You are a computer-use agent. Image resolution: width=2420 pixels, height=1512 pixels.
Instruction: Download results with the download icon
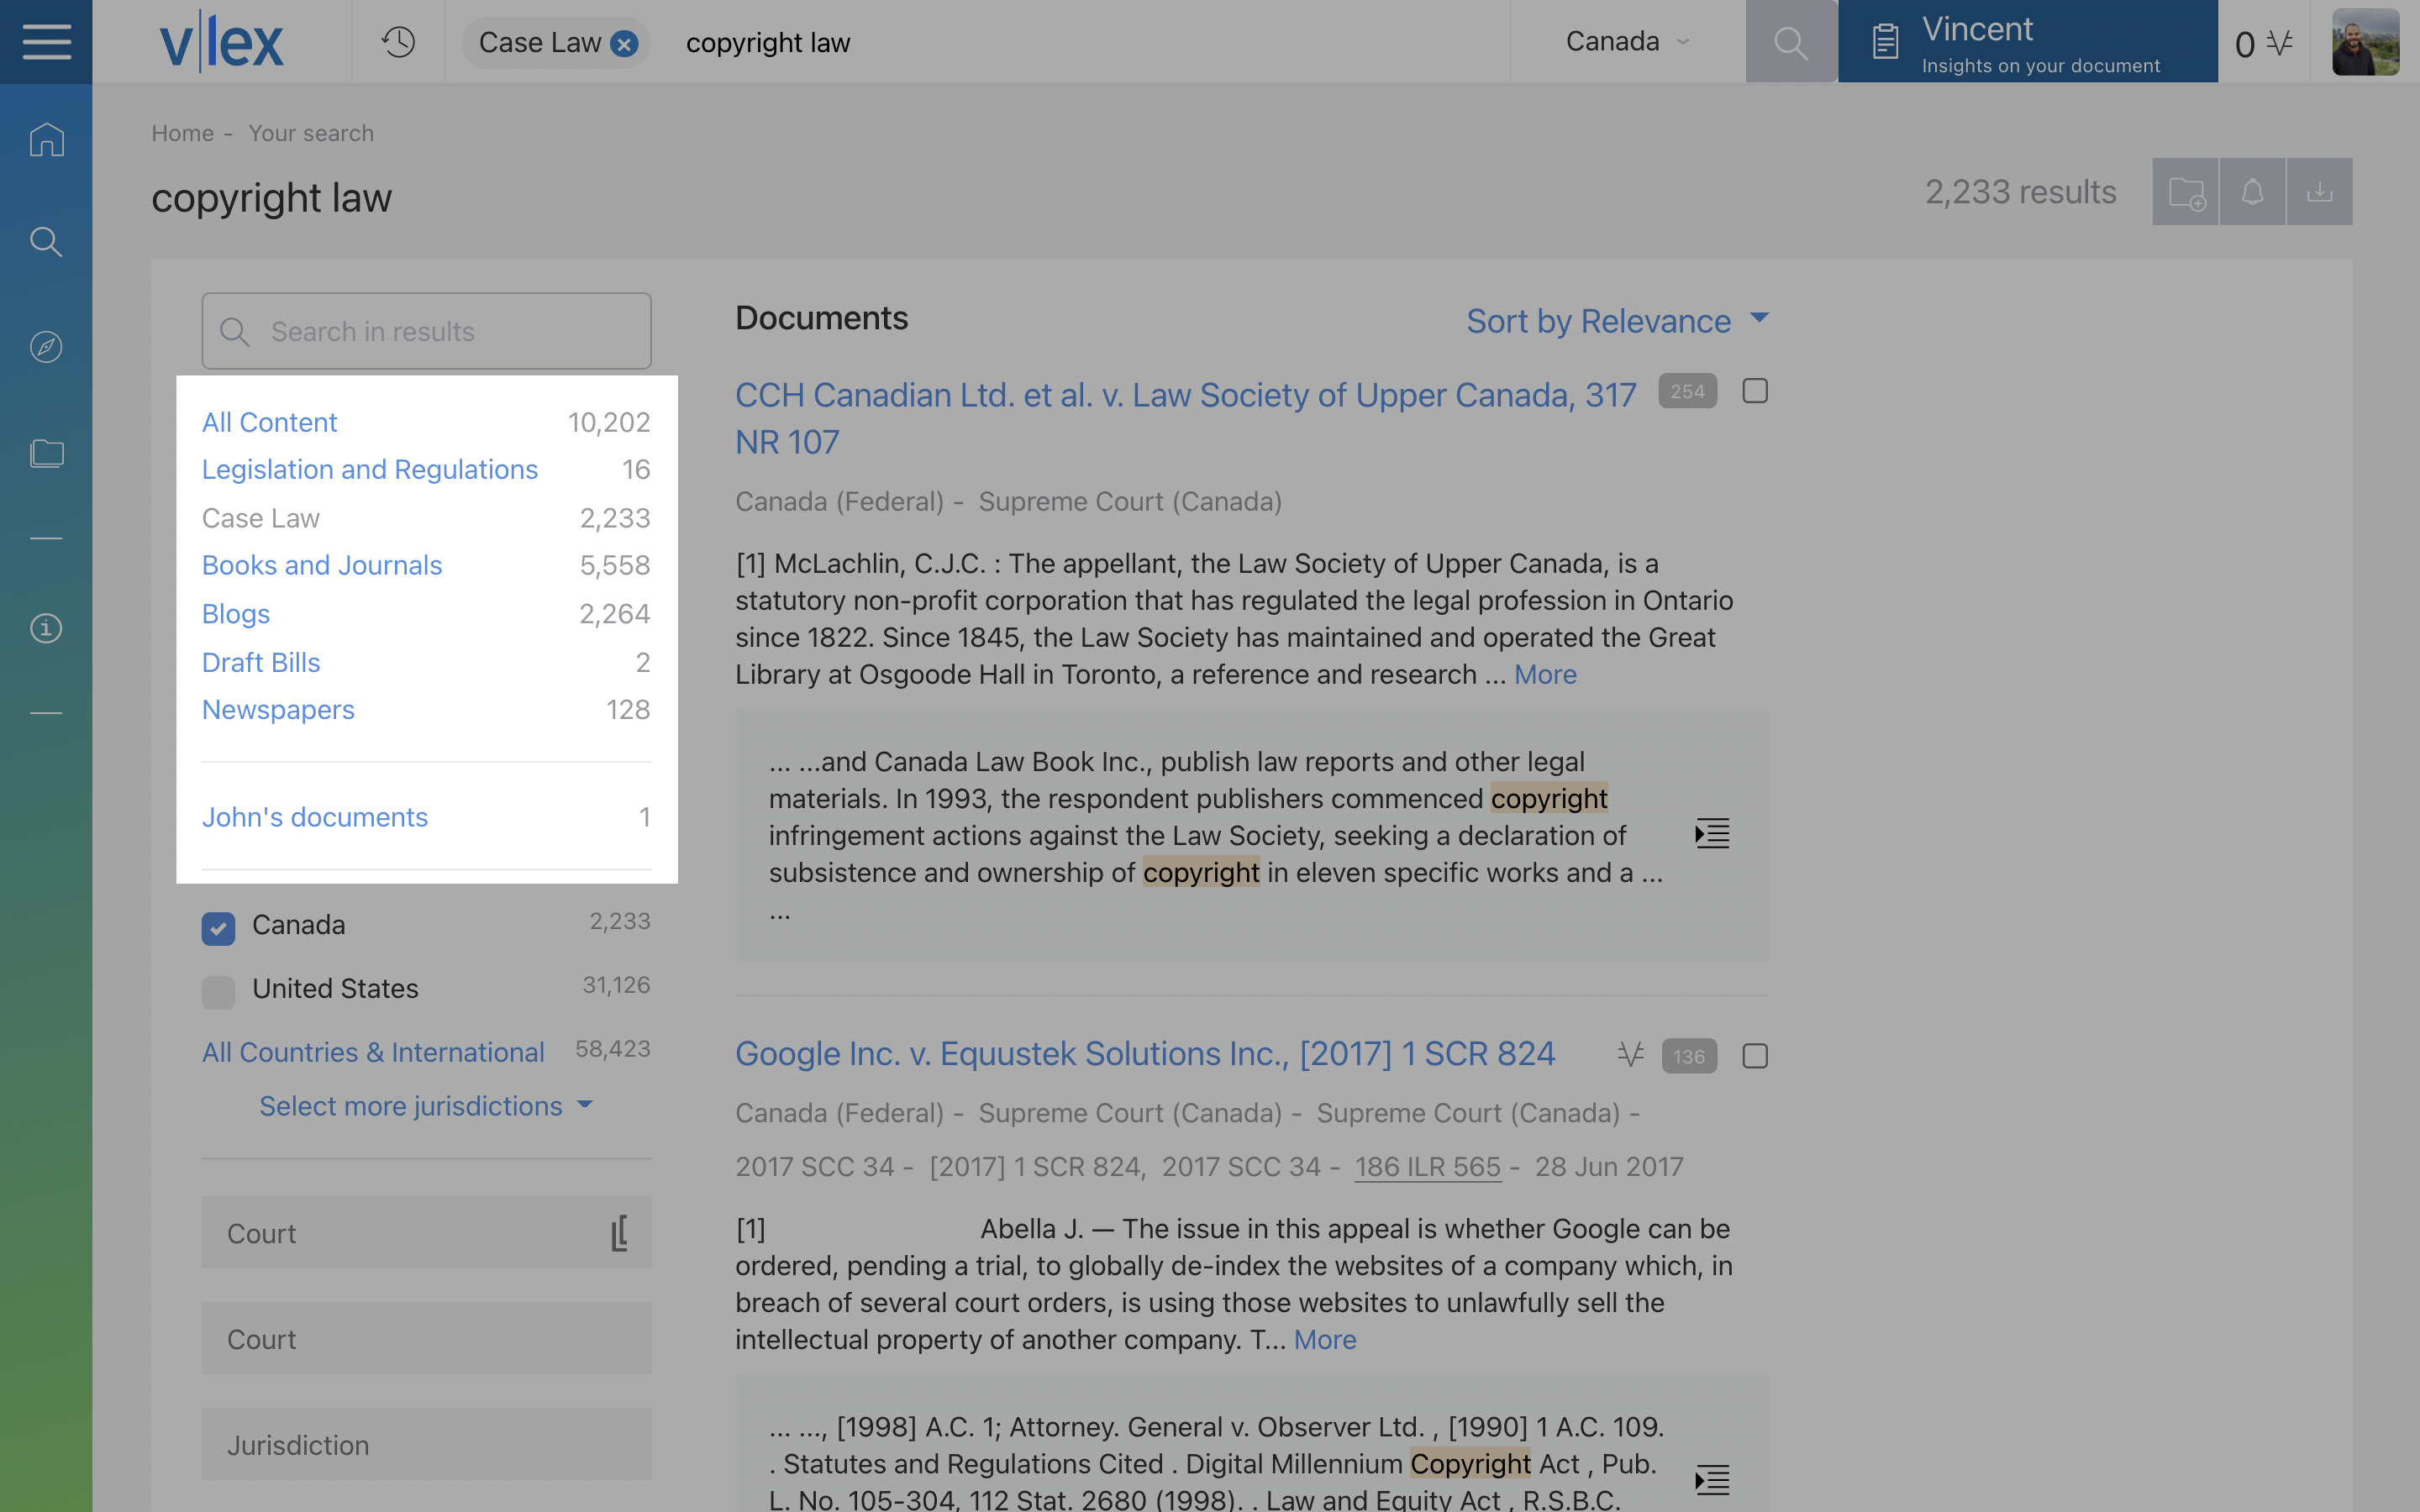click(2319, 191)
